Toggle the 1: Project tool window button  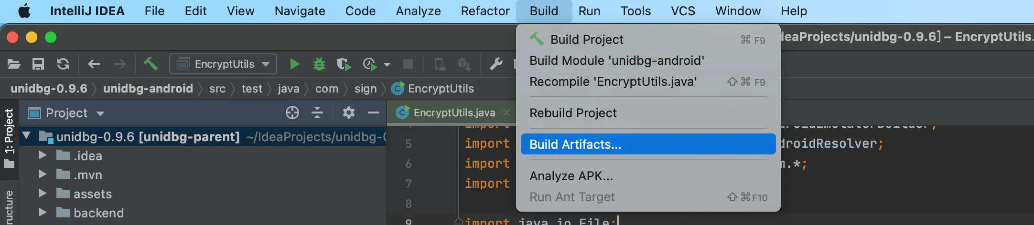coord(9,138)
